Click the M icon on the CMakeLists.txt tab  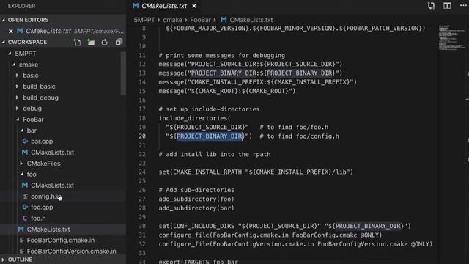(x=136, y=6)
